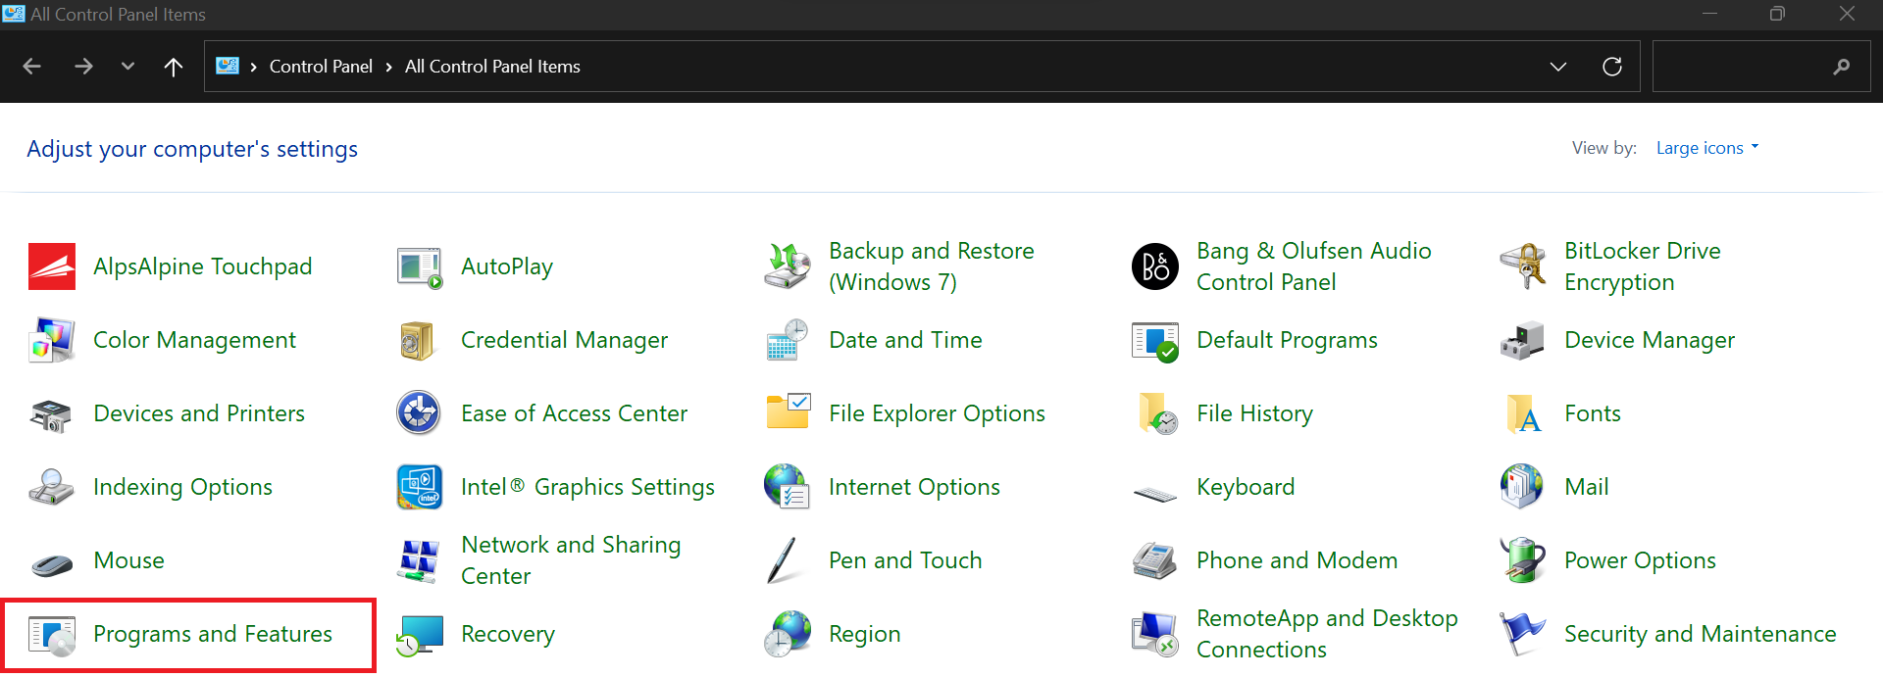Open the Keyboard icon
The width and height of the screenshot is (1883, 677).
pos(1155,493)
